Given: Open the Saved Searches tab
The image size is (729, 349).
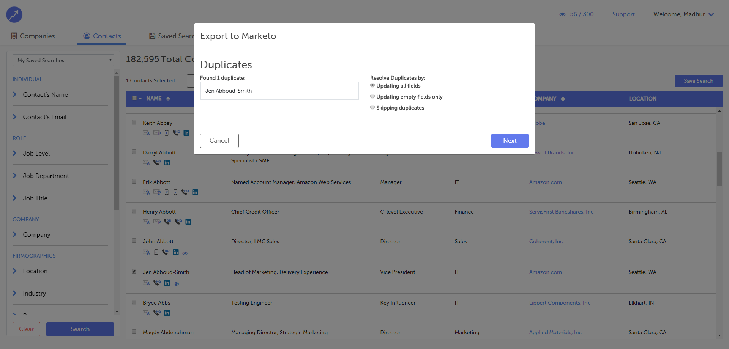Looking at the screenshot, I should click(x=172, y=36).
